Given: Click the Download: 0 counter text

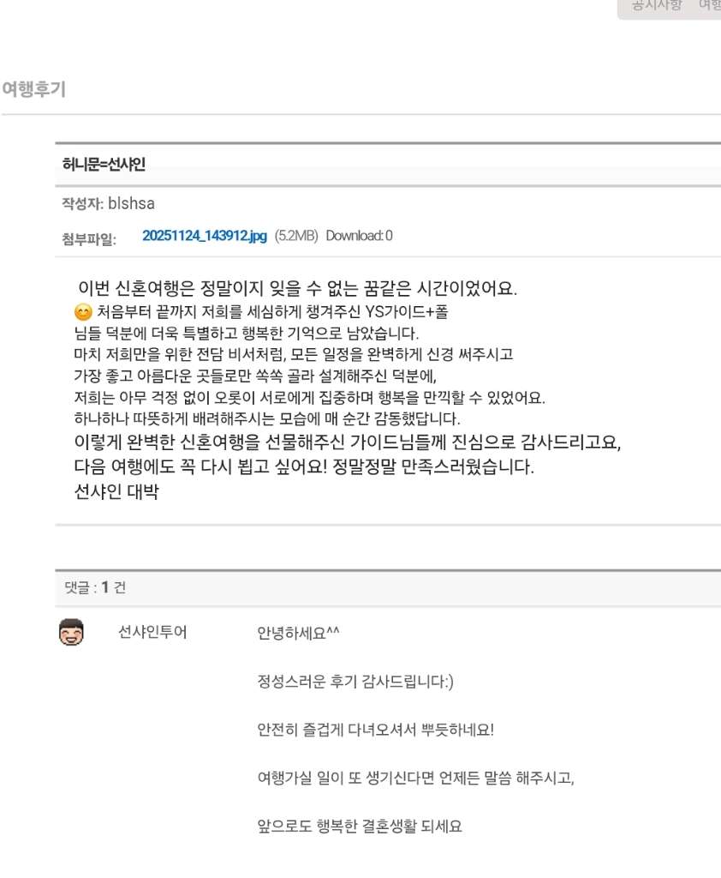Looking at the screenshot, I should click(x=359, y=236).
